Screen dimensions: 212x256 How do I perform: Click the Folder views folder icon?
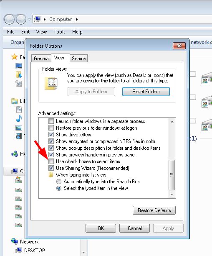51,83
